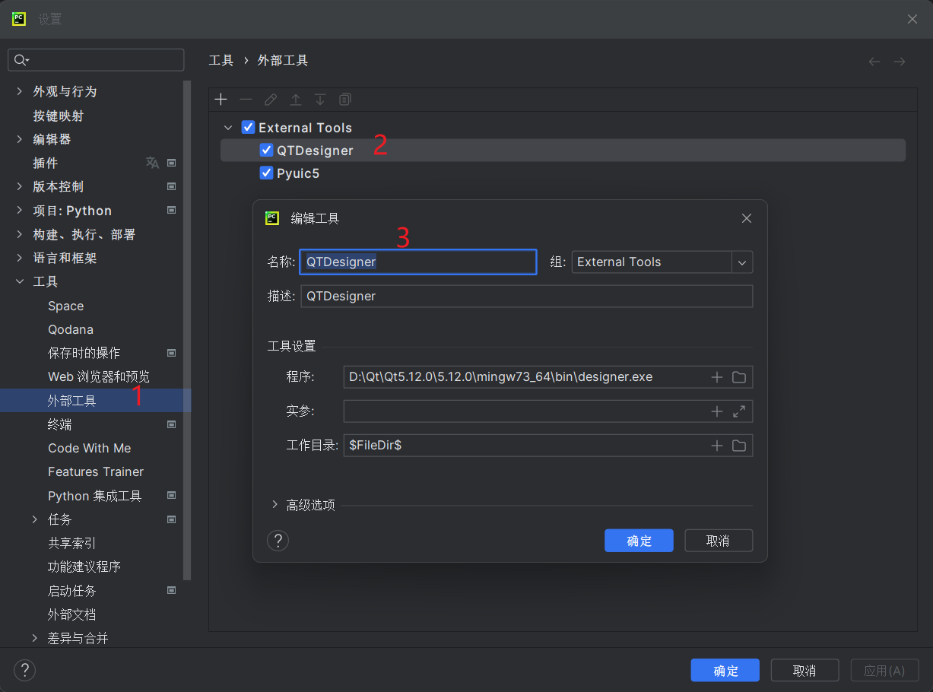Edit selected tool with pencil icon
This screenshot has width=933, height=692.
271,100
